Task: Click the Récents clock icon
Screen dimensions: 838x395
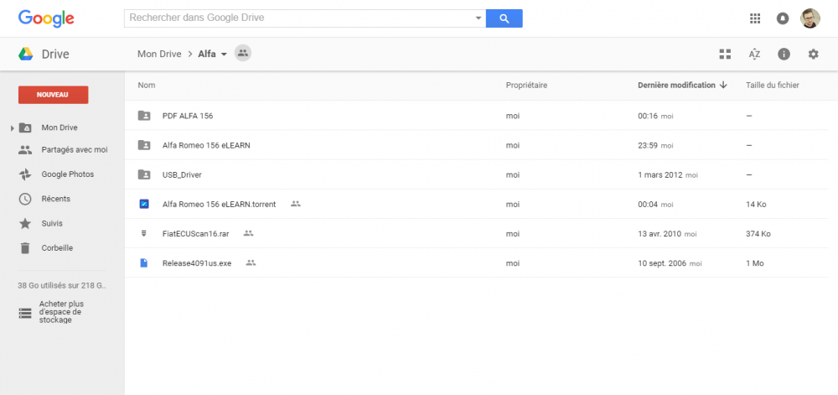Action: pos(25,199)
